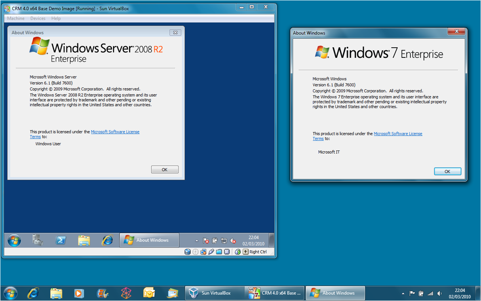Image resolution: width=481 pixels, height=301 pixels.
Task: Show hidden icons in the host system tray
Action: (x=403, y=293)
